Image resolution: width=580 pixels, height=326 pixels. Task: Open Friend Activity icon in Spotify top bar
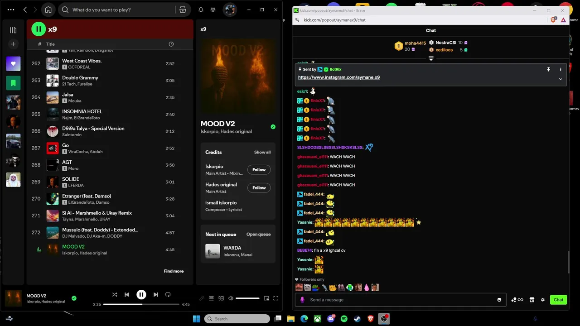click(214, 10)
